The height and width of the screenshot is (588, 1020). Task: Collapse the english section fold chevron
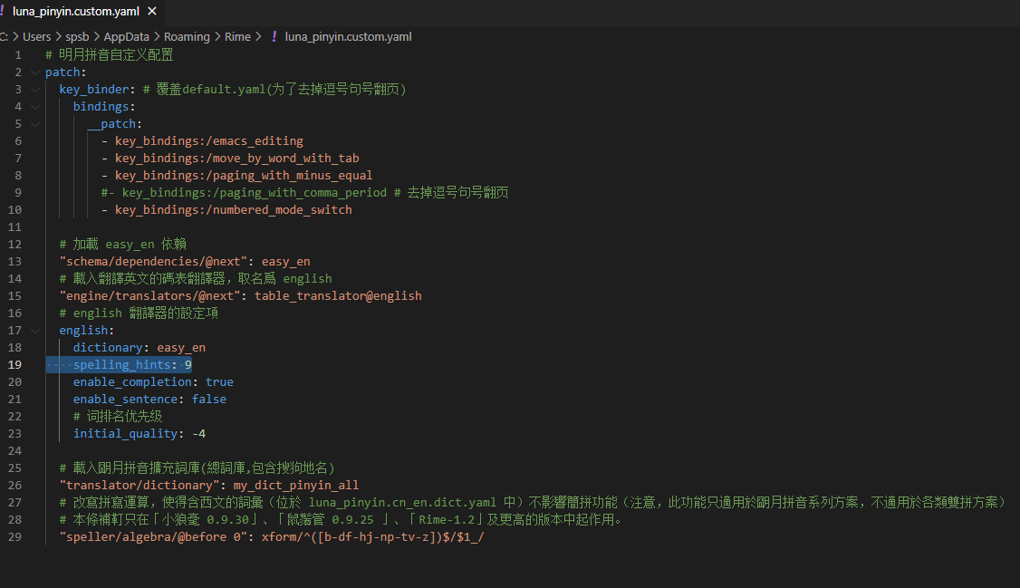(x=34, y=330)
